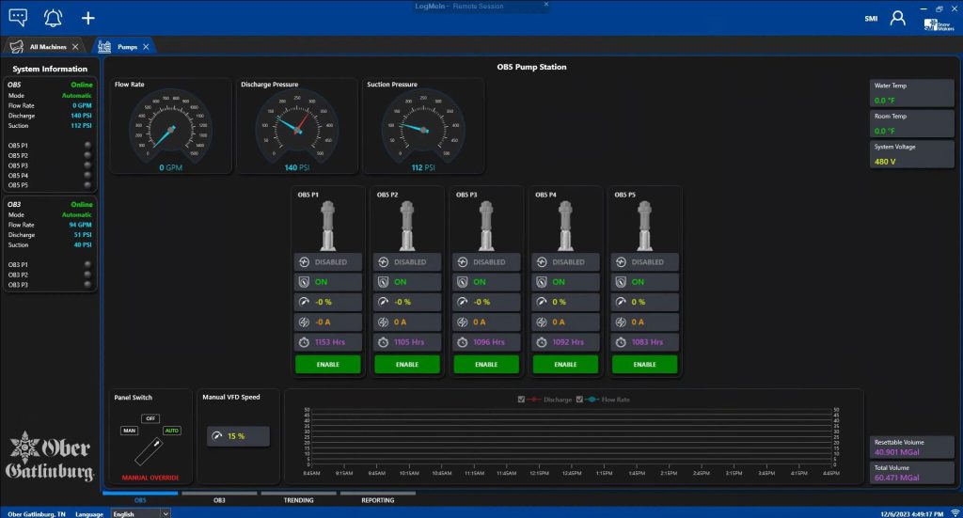Toggle the Discharge series checkbox

522,400
